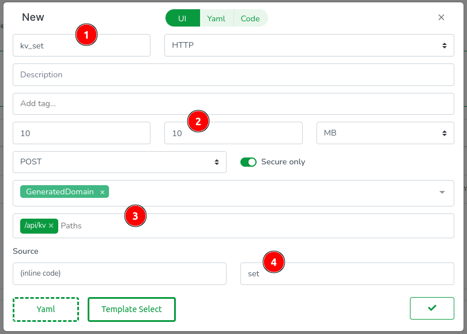Click the red annotation marker 1
The image size is (467, 334).
[86, 35]
